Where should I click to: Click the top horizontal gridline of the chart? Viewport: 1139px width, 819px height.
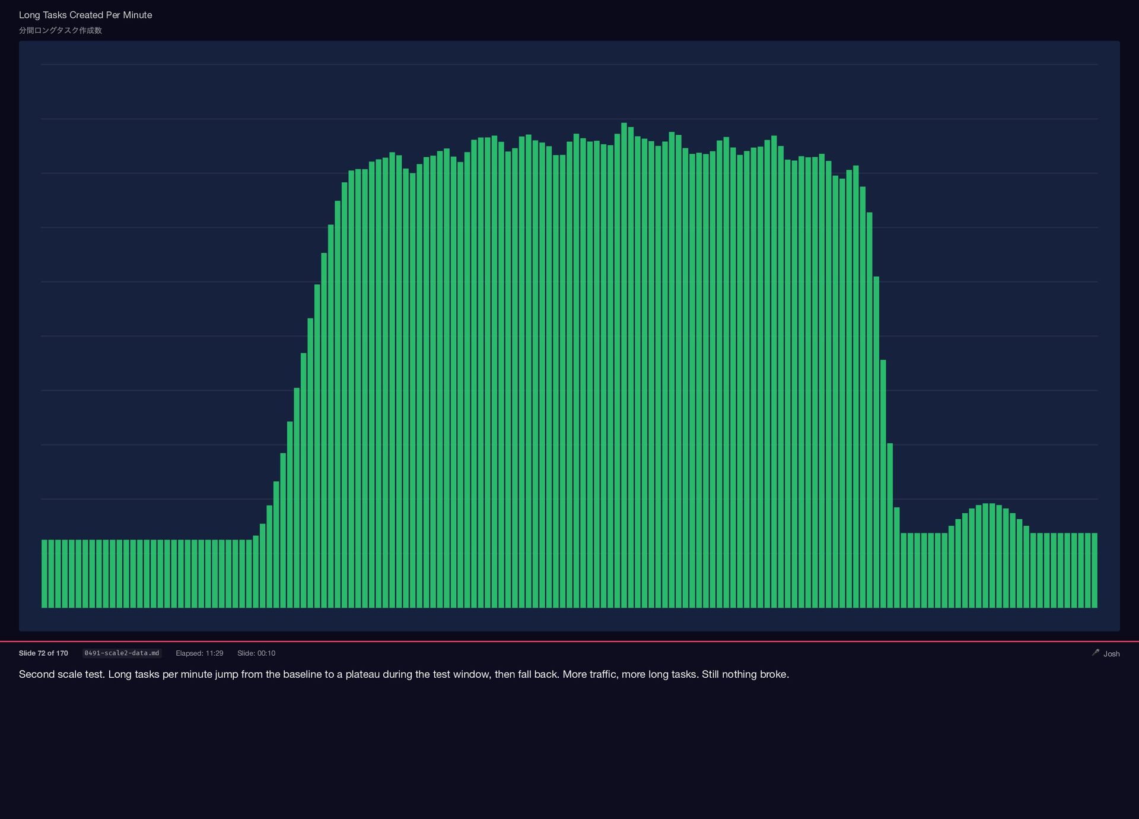(x=569, y=64)
